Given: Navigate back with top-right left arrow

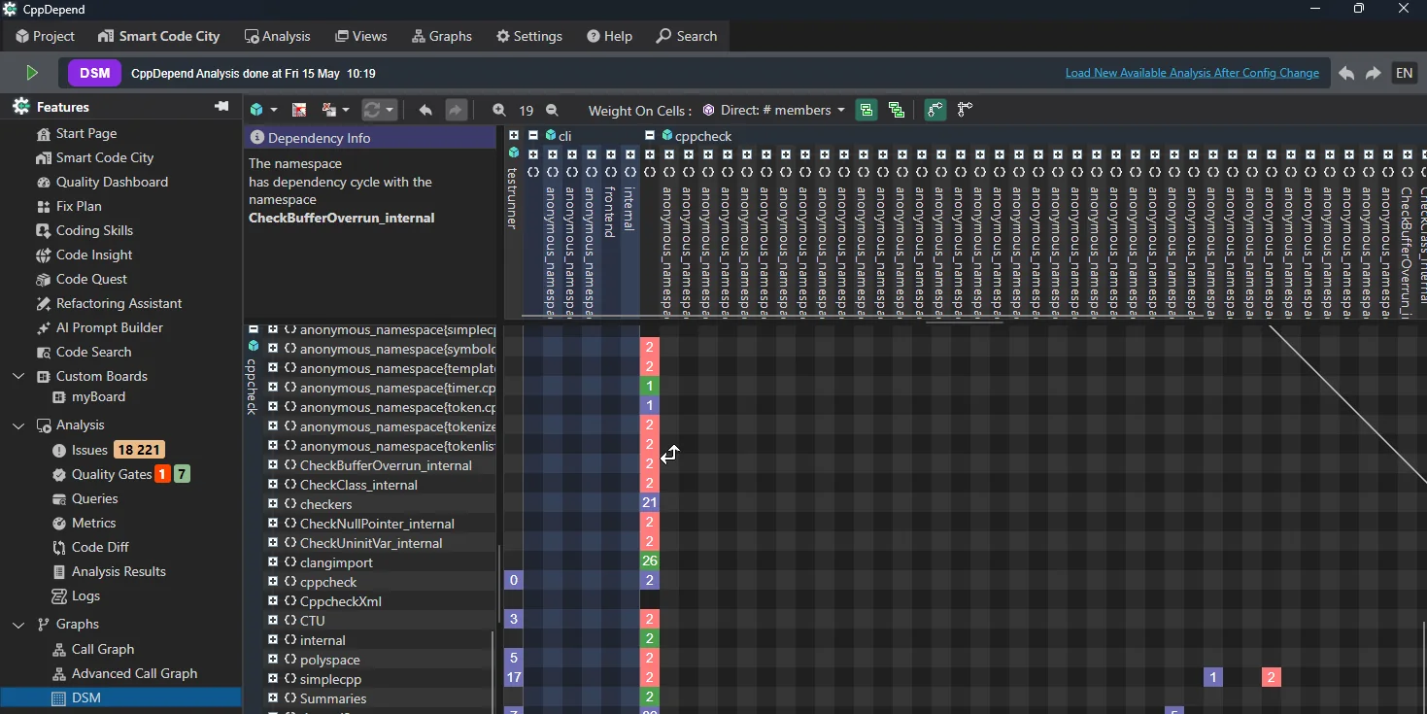Looking at the screenshot, I should click(1346, 73).
